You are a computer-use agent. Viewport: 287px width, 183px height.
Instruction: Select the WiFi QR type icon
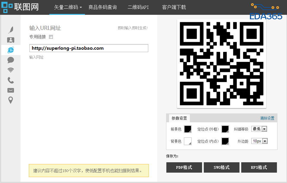(x=11, y=70)
